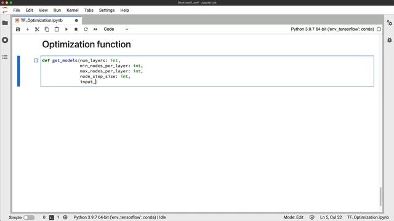Click the empty cell execution prompt
This screenshot has width=394, height=221.
36,60
